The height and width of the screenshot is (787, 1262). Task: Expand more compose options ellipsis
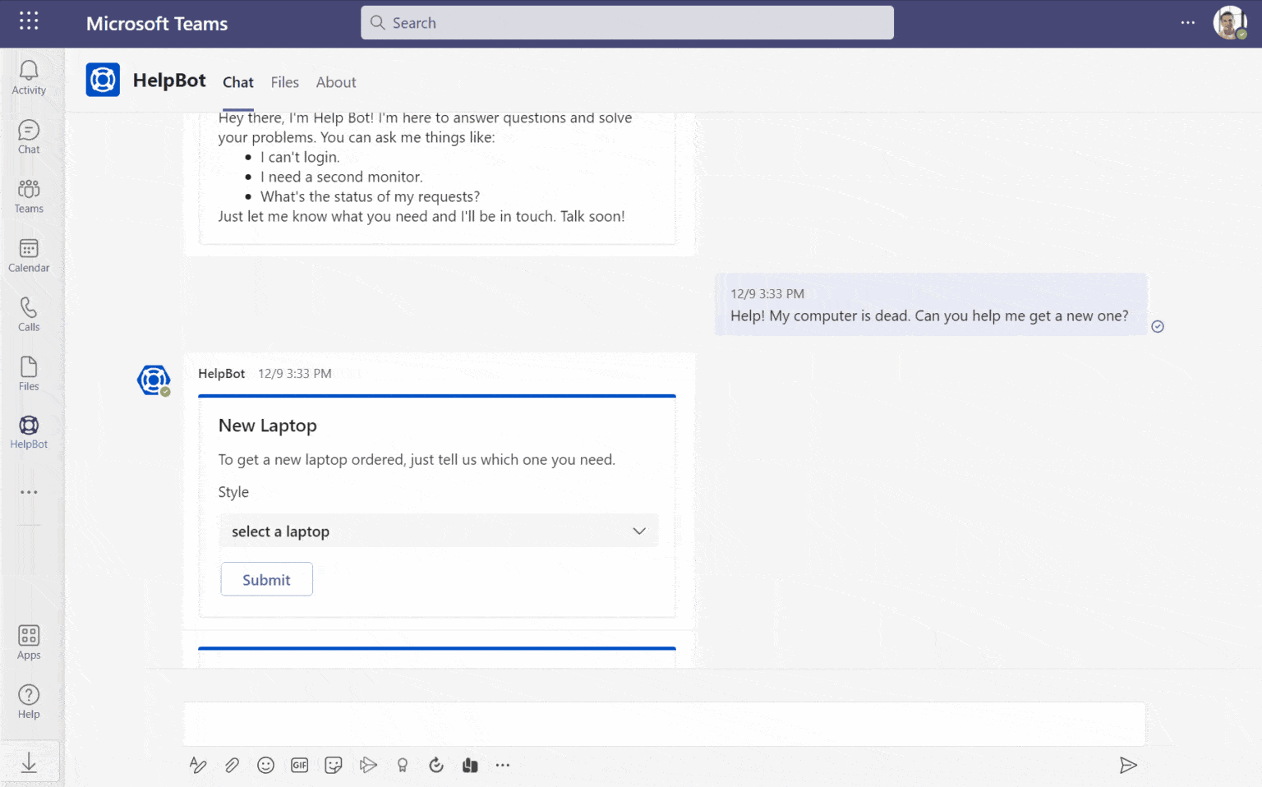coord(503,765)
